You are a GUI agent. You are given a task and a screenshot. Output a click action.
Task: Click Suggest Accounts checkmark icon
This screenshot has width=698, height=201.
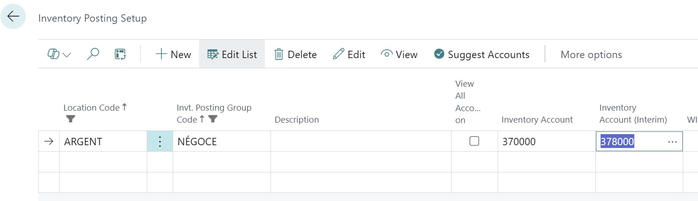click(x=439, y=54)
